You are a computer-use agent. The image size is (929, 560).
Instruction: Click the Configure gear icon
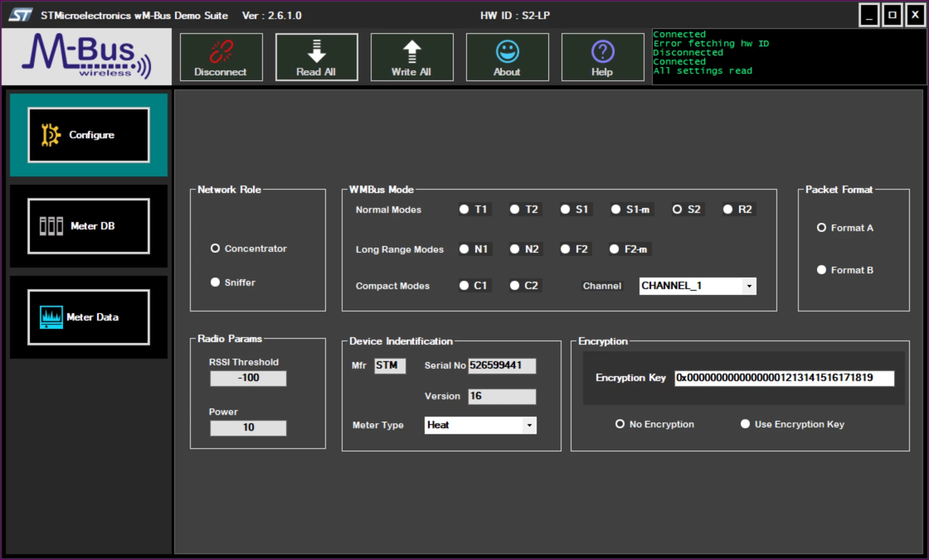click(50, 135)
